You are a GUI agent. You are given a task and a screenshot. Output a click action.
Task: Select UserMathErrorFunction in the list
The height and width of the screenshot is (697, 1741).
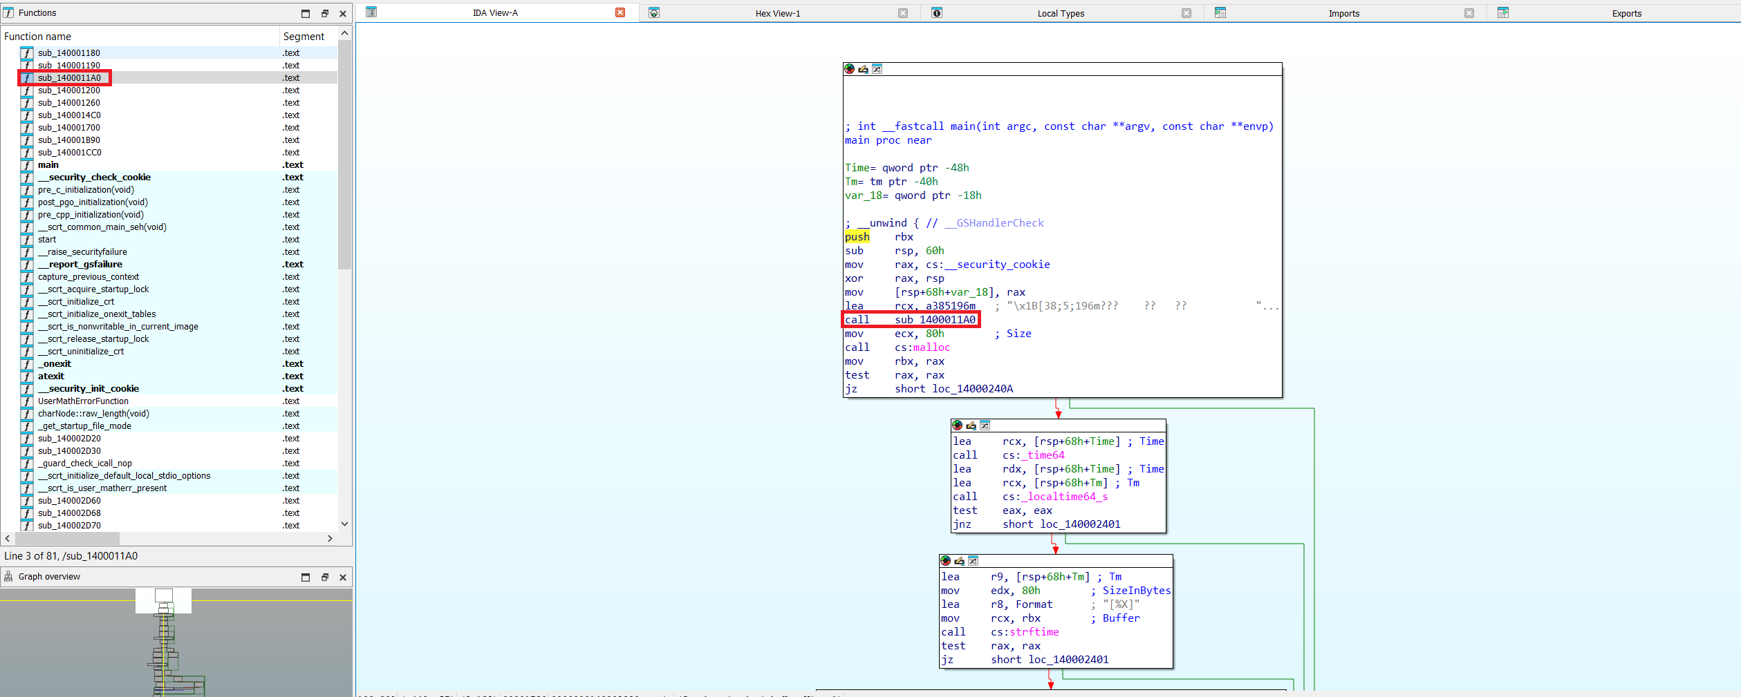coord(169,401)
